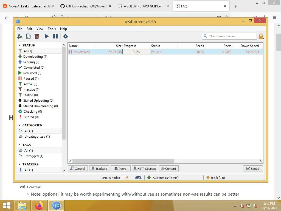Click the qBittorrent taskbar icon
Image resolution: width=281 pixels, height=211 pixels.
tap(56, 206)
